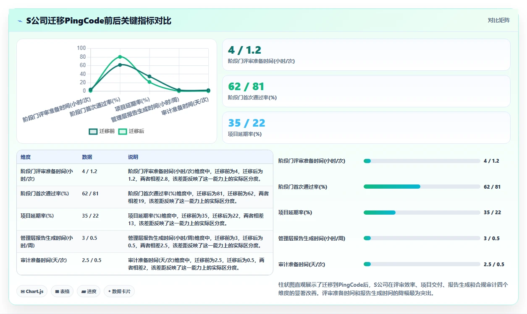Click the icon inside the 进度 chip
The image size is (527, 314).
pyautogui.click(x=83, y=291)
